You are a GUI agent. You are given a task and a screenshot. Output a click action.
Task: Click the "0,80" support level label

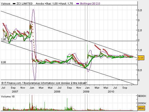coord(3,62)
